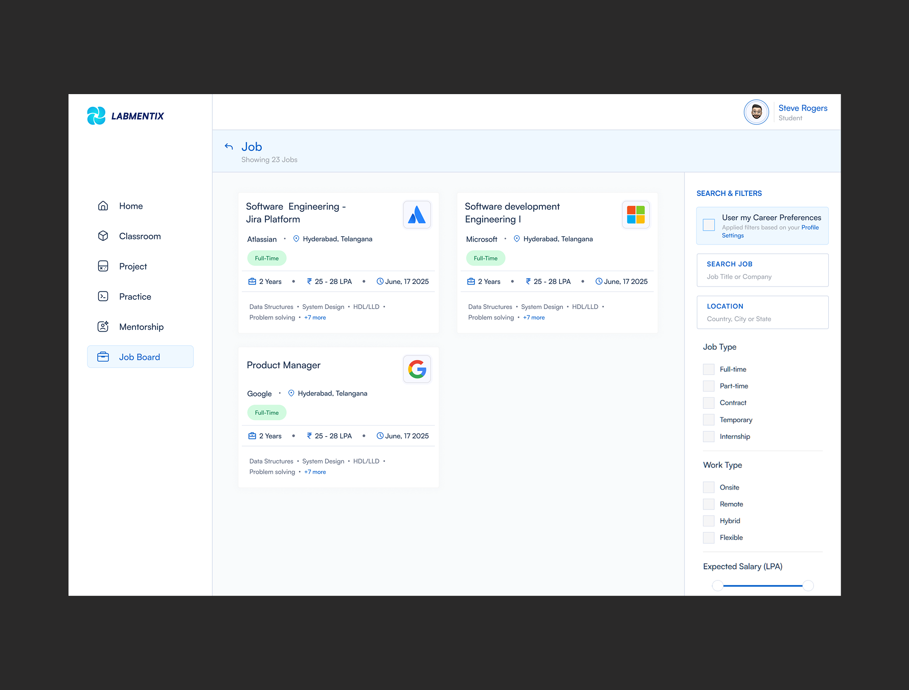Tick the Contract checkbox

(x=709, y=403)
